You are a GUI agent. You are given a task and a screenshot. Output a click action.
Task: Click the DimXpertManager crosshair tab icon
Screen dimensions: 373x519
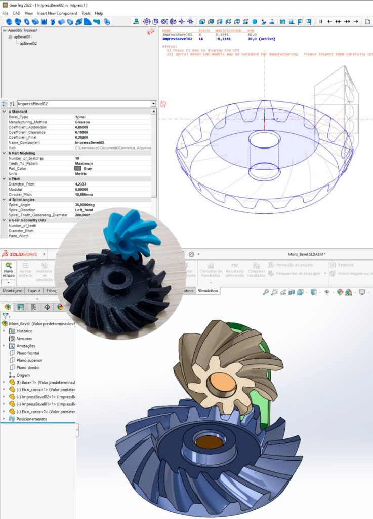coord(47,307)
